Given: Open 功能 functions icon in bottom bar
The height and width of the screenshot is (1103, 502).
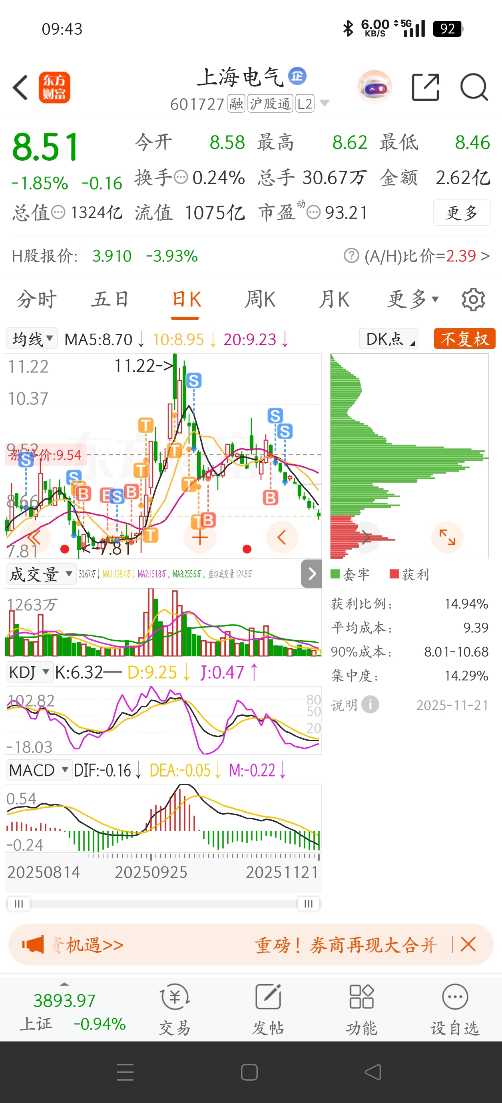Looking at the screenshot, I should click(361, 1009).
